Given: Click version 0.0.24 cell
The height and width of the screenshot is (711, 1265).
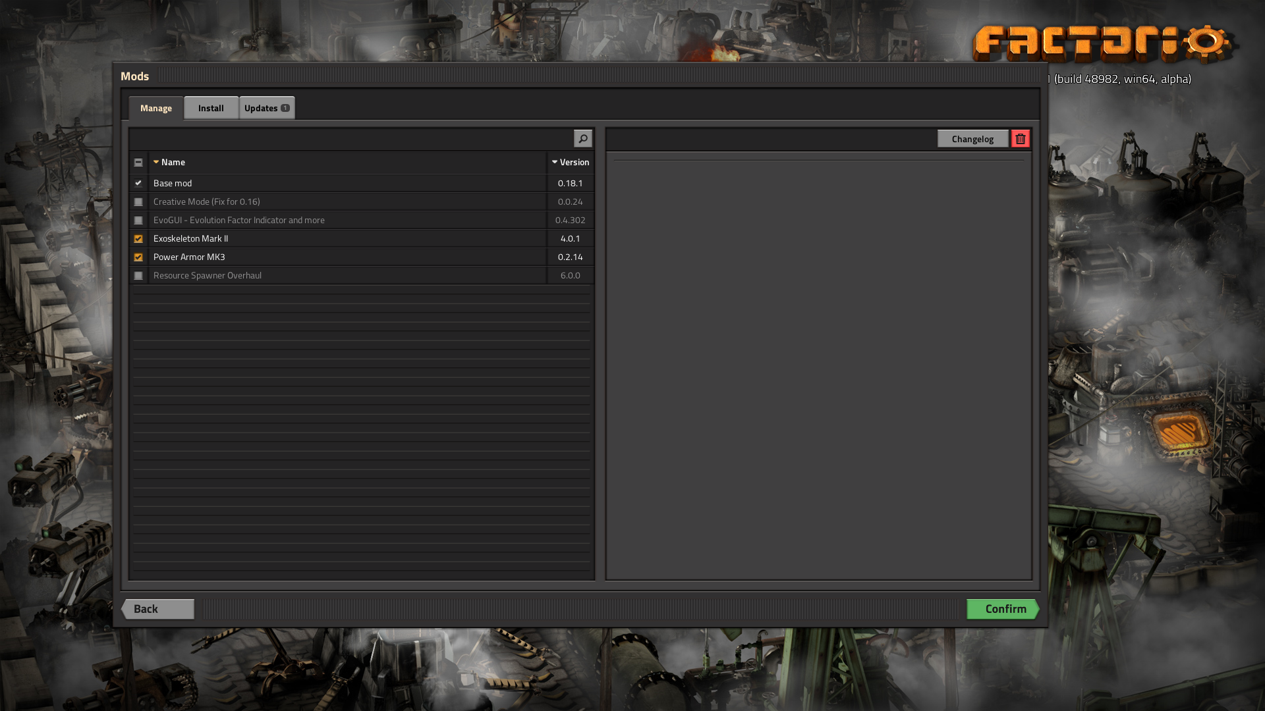Looking at the screenshot, I should (x=571, y=201).
